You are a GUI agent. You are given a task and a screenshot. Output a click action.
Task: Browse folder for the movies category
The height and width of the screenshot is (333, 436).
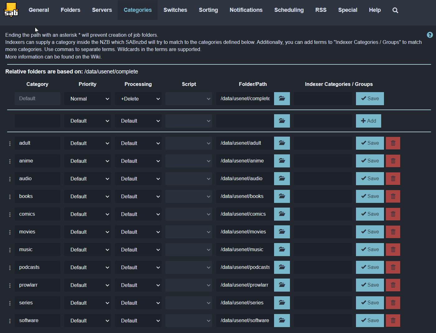(282, 232)
